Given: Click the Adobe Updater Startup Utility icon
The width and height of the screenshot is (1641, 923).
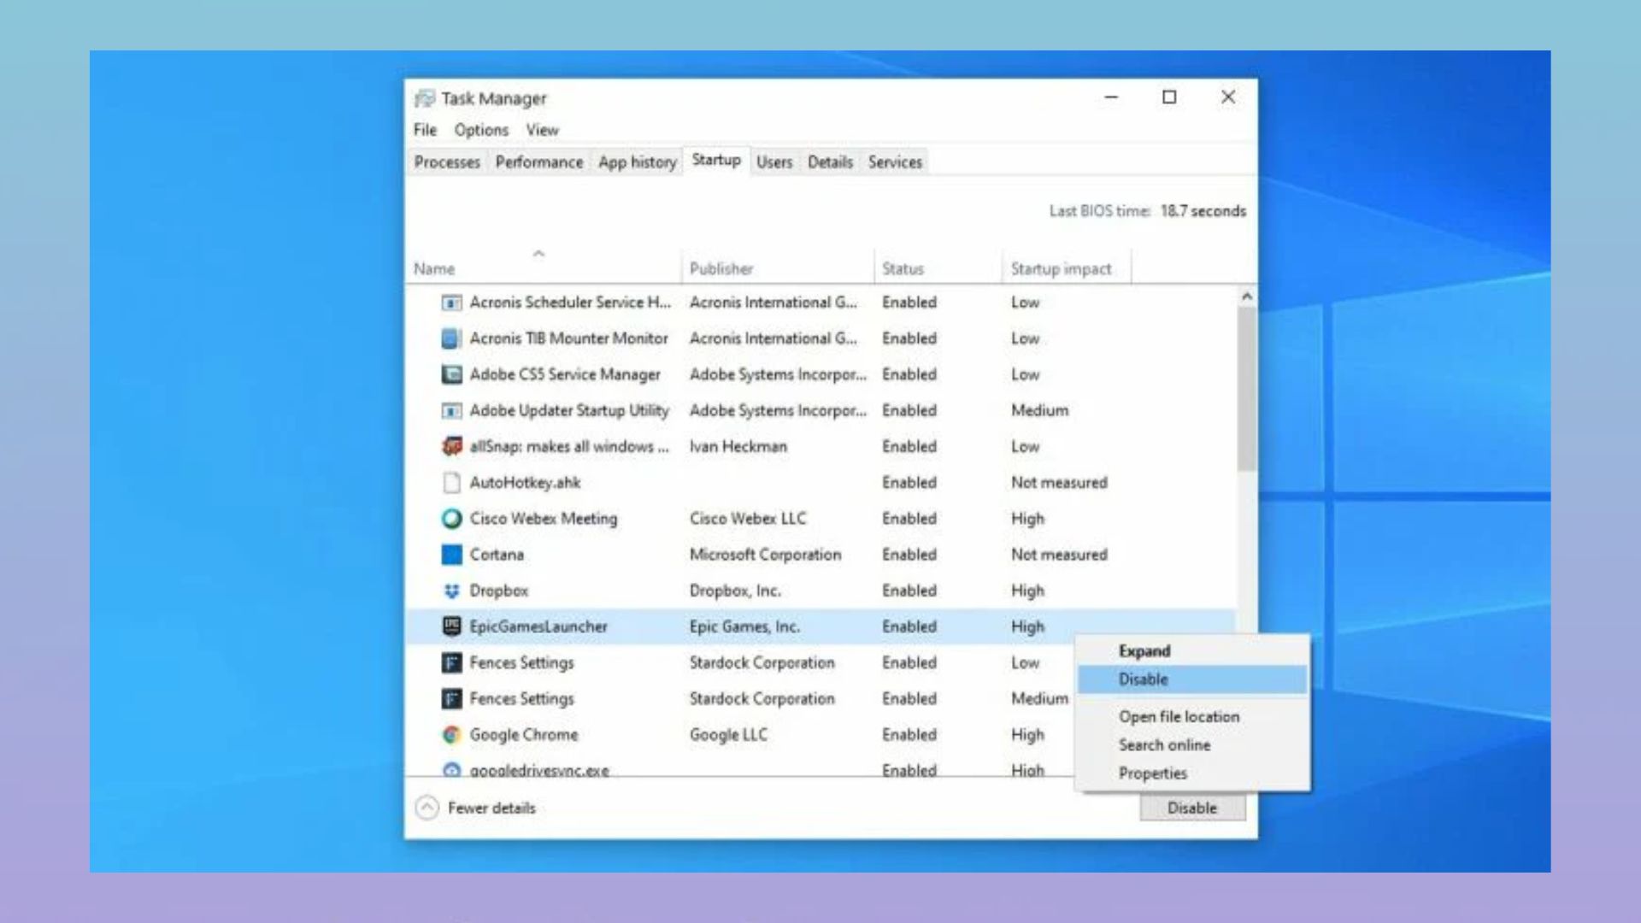Looking at the screenshot, I should [451, 411].
